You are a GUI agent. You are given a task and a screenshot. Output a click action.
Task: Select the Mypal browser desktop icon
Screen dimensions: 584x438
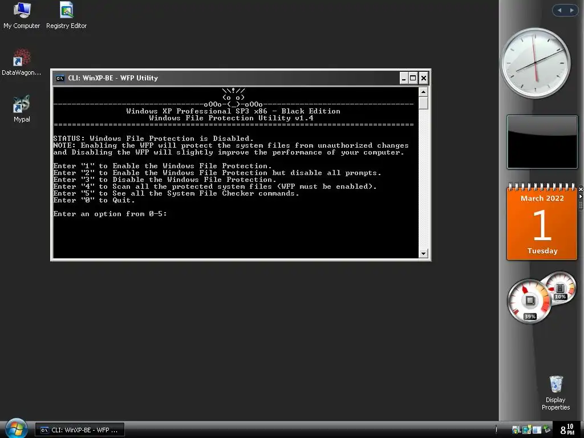coord(22,109)
